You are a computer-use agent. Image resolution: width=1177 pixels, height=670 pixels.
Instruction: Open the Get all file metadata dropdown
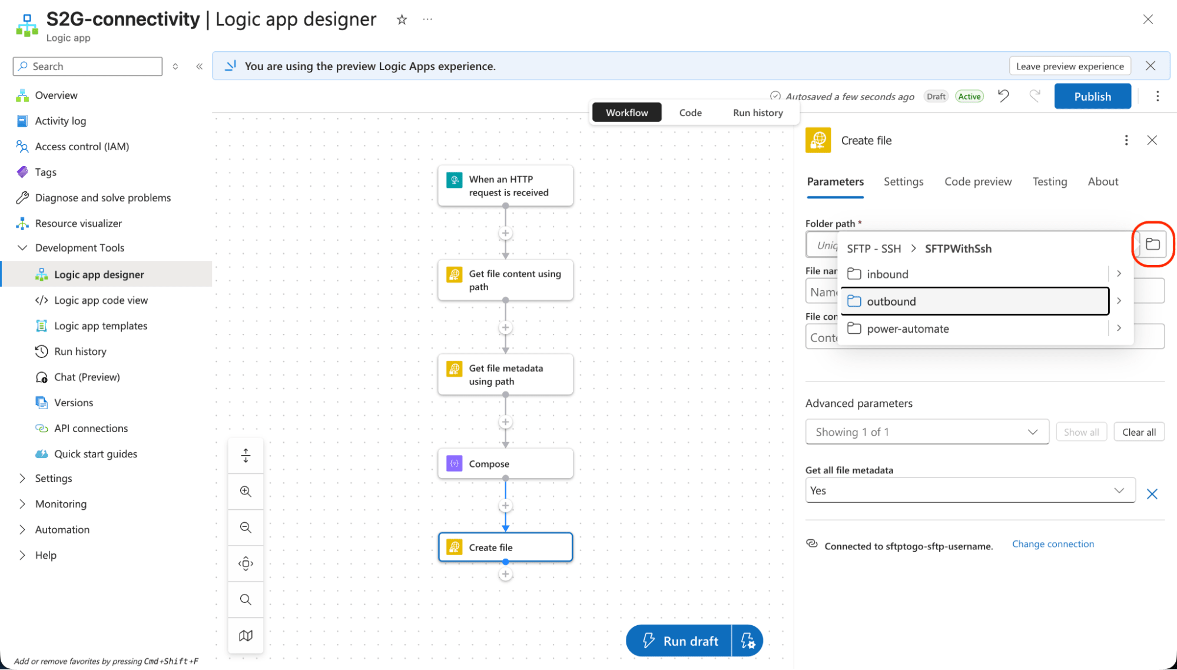970,490
